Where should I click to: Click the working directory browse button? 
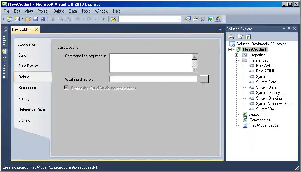(x=204, y=79)
